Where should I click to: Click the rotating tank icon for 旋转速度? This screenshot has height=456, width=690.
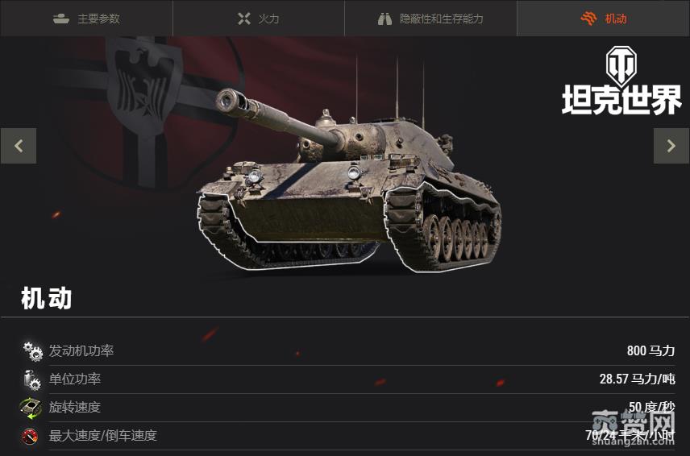pos(31,408)
